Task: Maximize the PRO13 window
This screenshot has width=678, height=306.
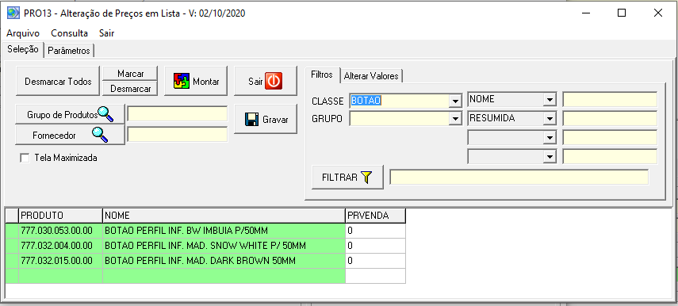Action: 622,13
